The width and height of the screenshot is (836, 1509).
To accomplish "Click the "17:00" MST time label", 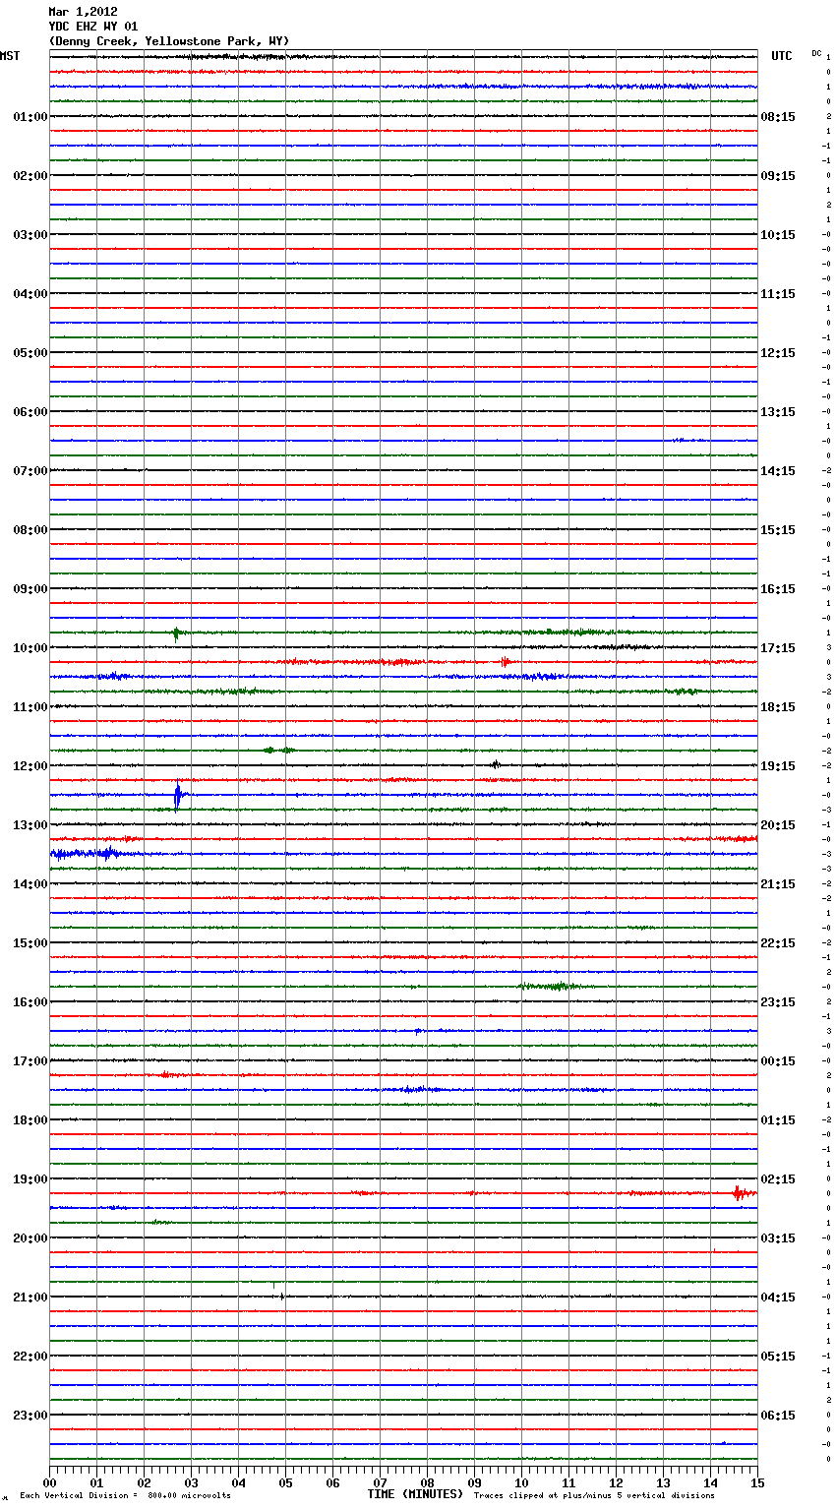I will [30, 1061].
